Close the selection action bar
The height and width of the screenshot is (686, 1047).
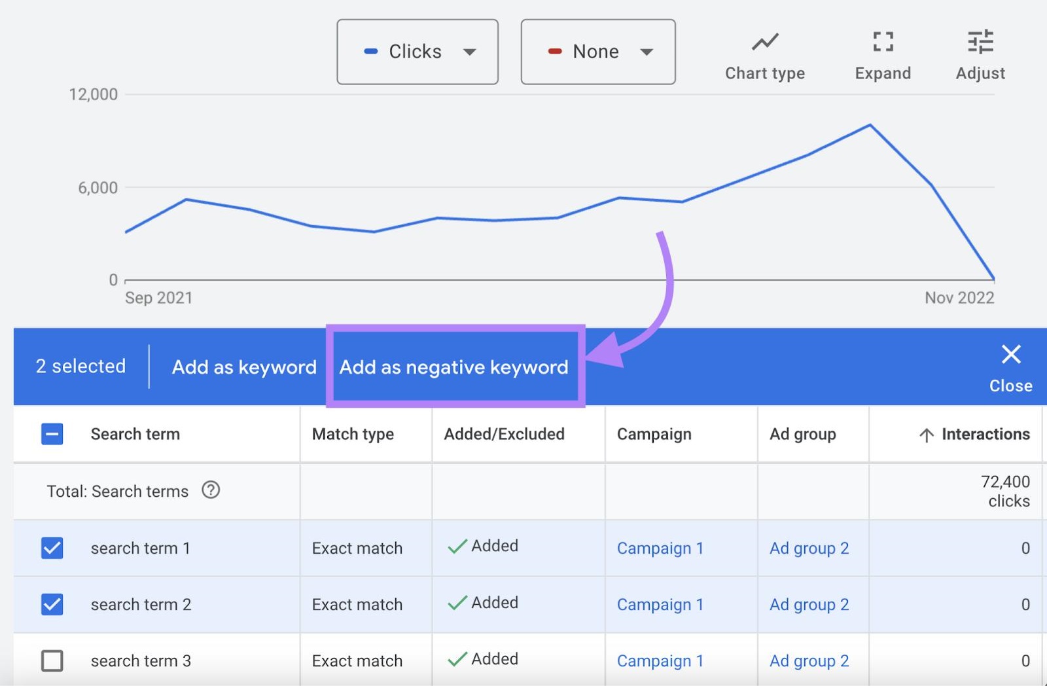tap(1010, 369)
